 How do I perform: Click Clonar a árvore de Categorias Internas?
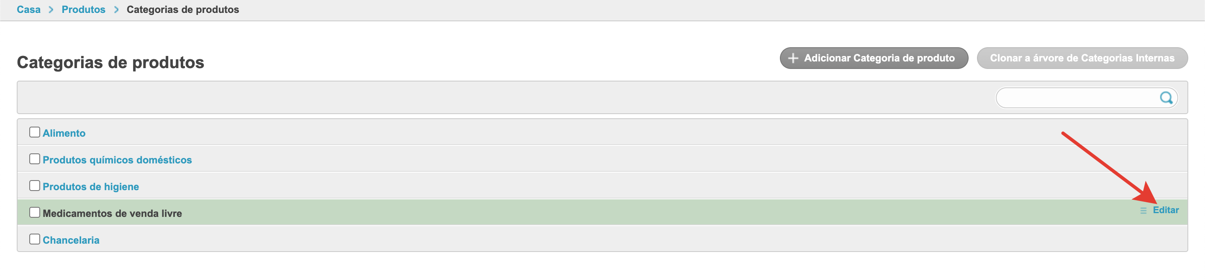(1082, 59)
